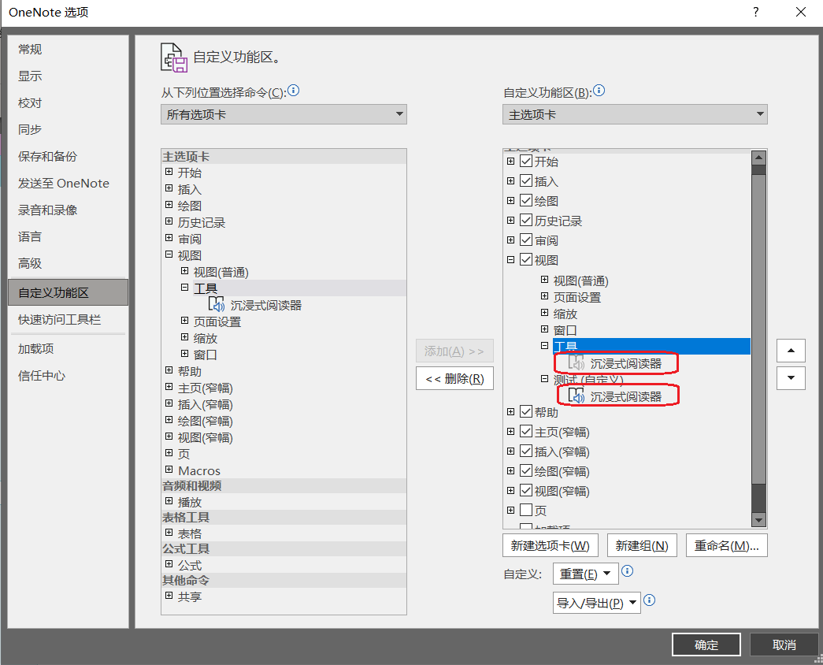This screenshot has width=823, height=665.
Task: Click the move up arrow button
Action: tap(791, 350)
